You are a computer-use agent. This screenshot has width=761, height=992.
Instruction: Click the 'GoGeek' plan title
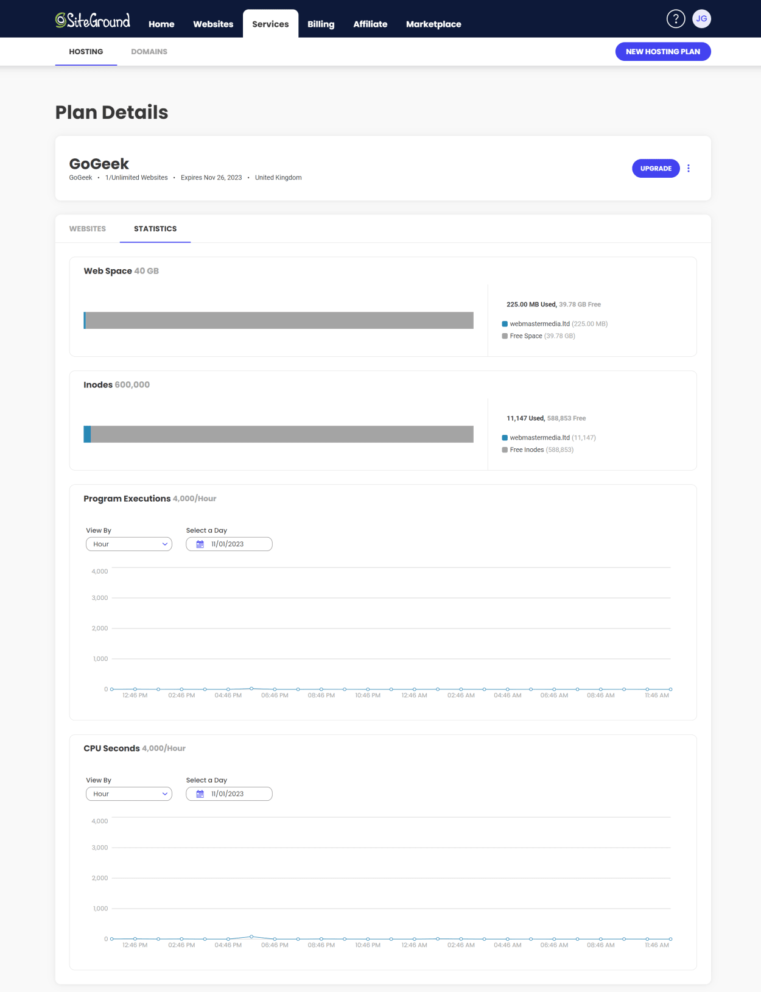click(x=99, y=164)
